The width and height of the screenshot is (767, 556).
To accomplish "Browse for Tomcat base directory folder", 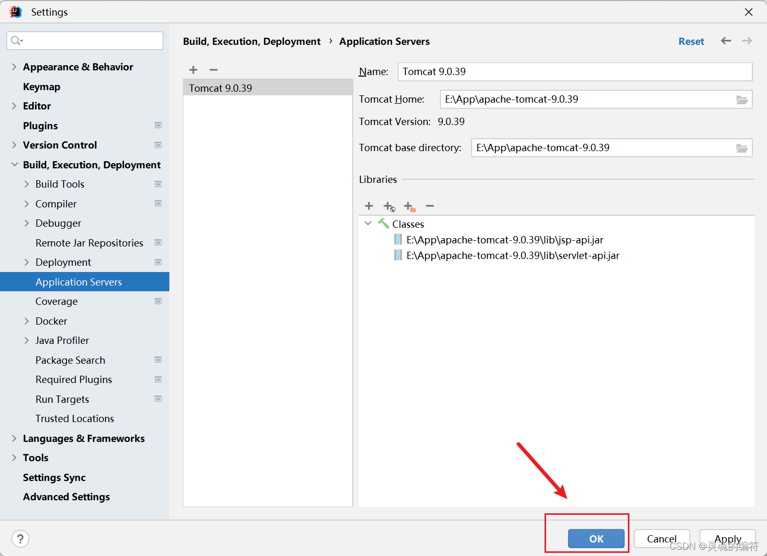I will click(742, 148).
